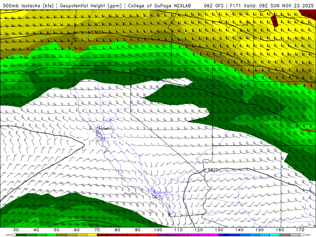Pick the dark maroon swatch starting at 70
Image resolution: width=316 pixels, height=237 pixels.
[102, 235]
